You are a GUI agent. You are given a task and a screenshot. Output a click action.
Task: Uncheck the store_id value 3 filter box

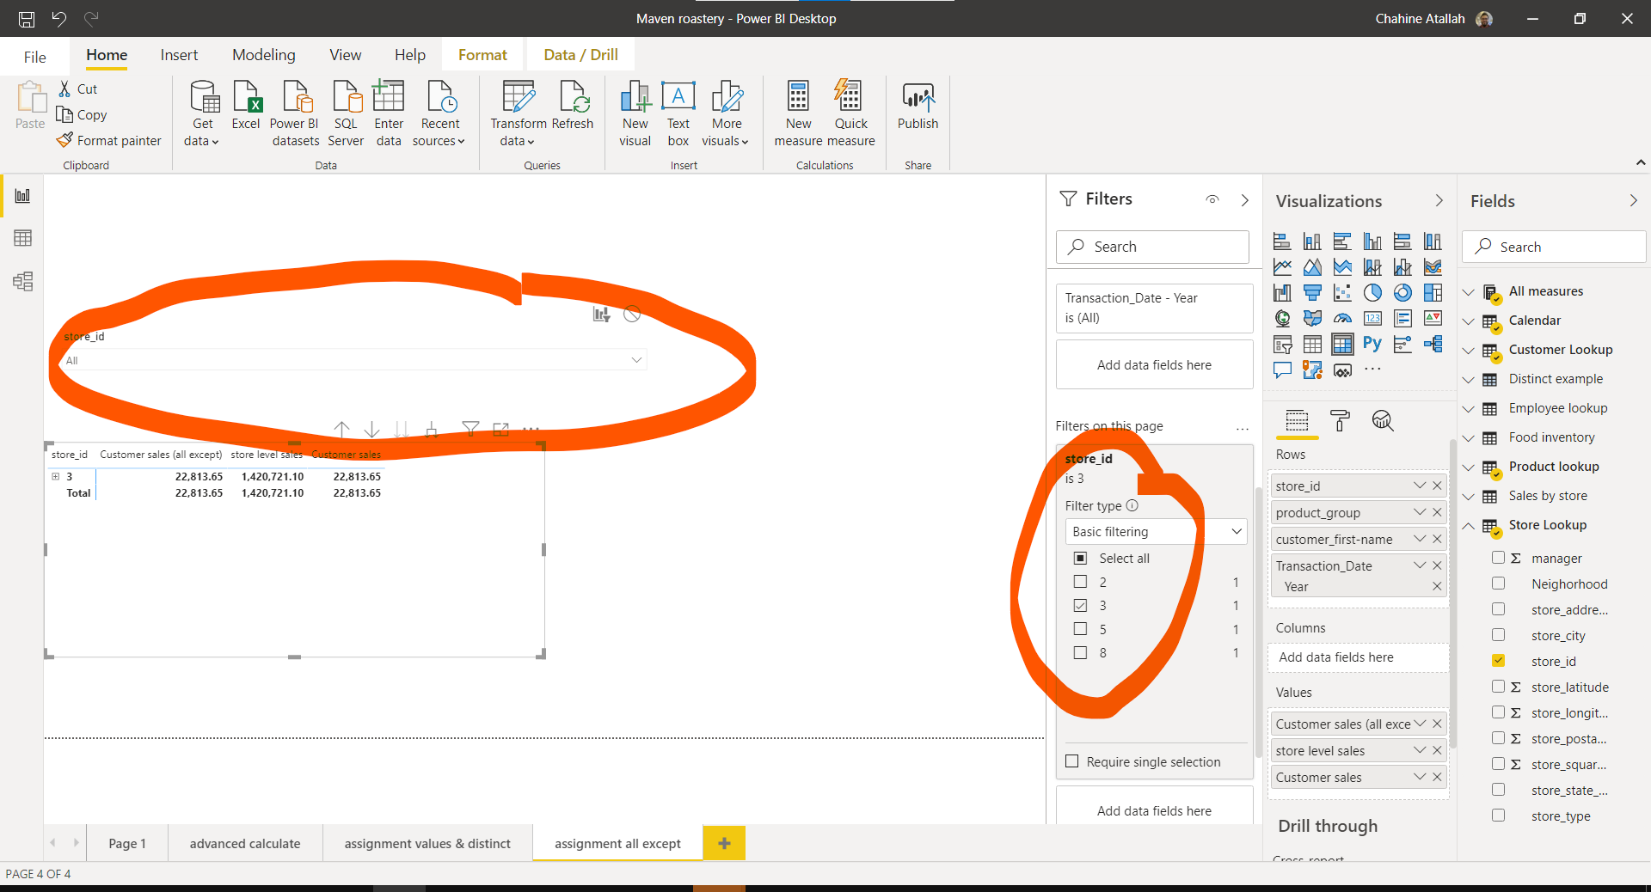1080,605
